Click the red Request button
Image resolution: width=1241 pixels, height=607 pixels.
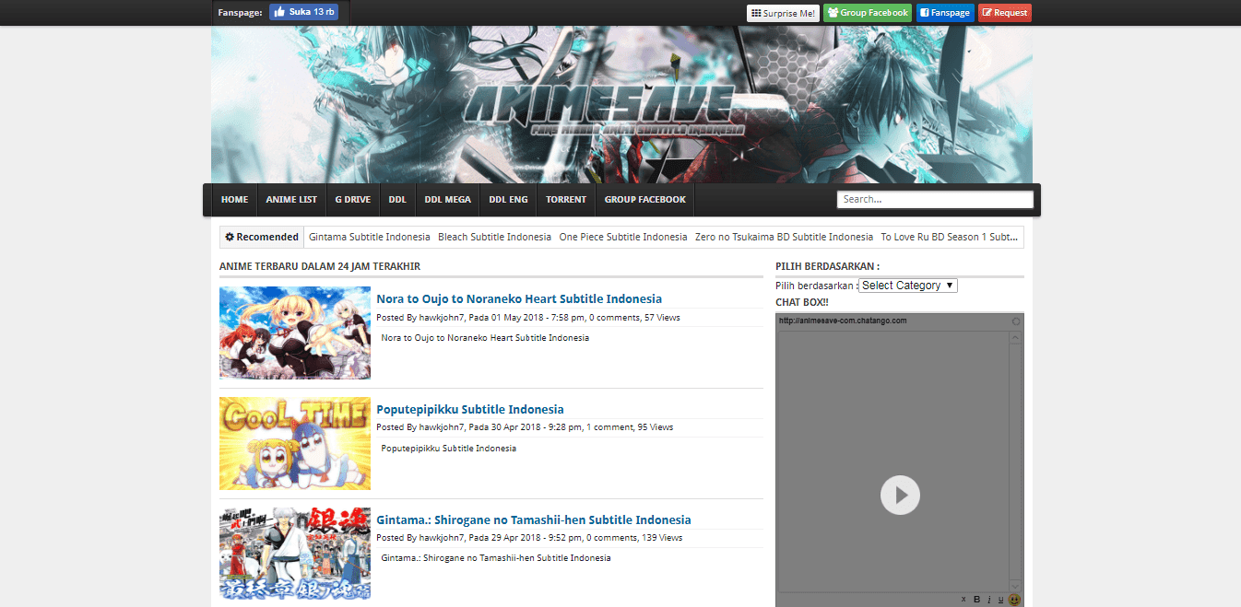point(1004,12)
